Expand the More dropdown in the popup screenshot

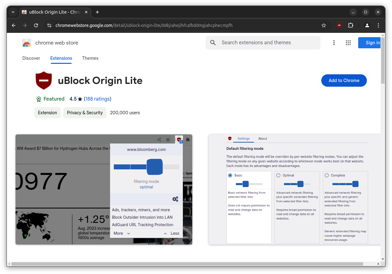[121, 233]
